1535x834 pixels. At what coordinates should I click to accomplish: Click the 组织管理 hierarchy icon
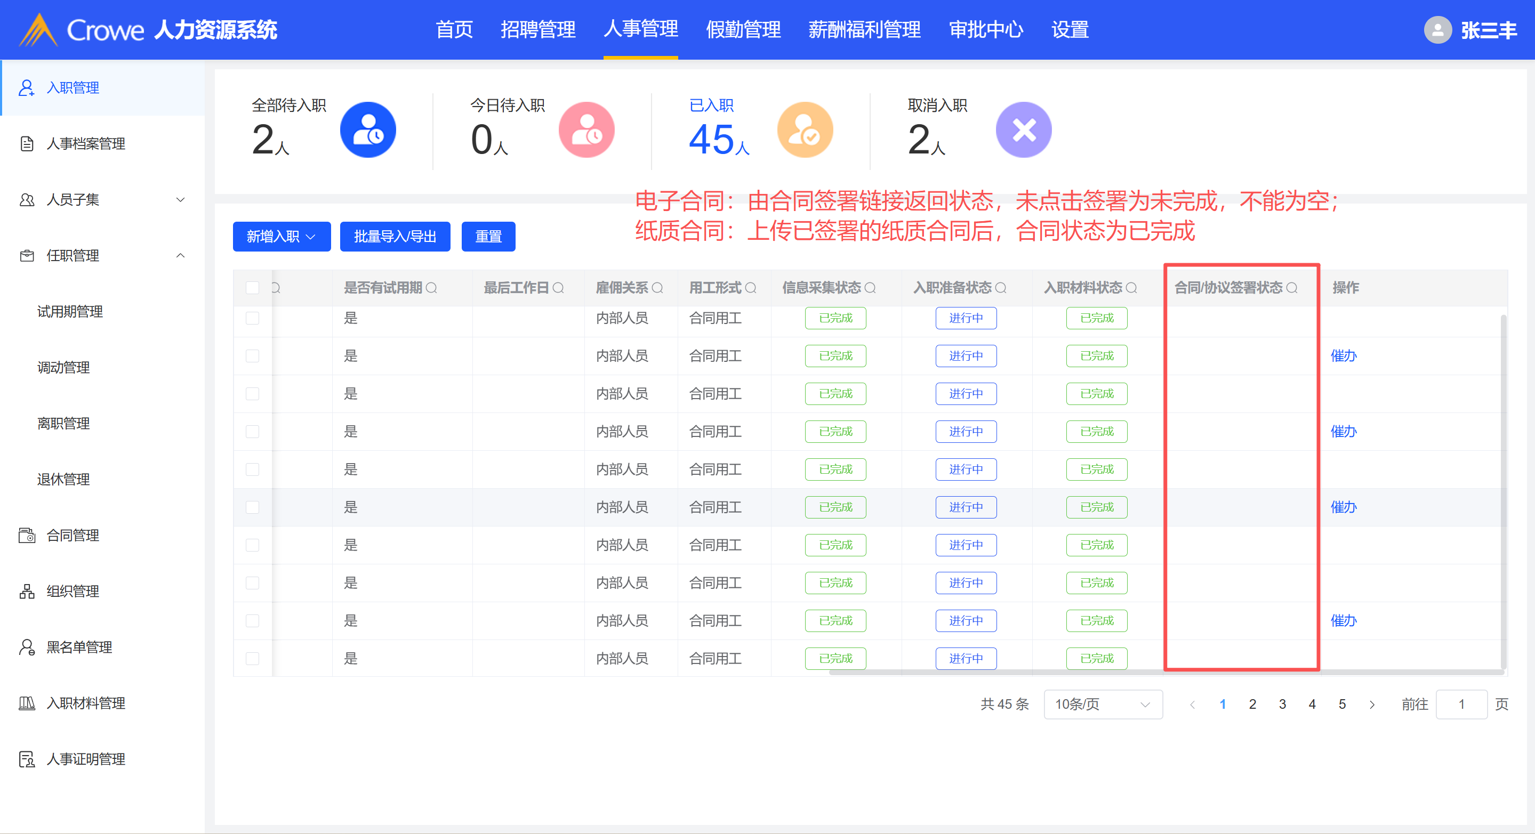[26, 592]
